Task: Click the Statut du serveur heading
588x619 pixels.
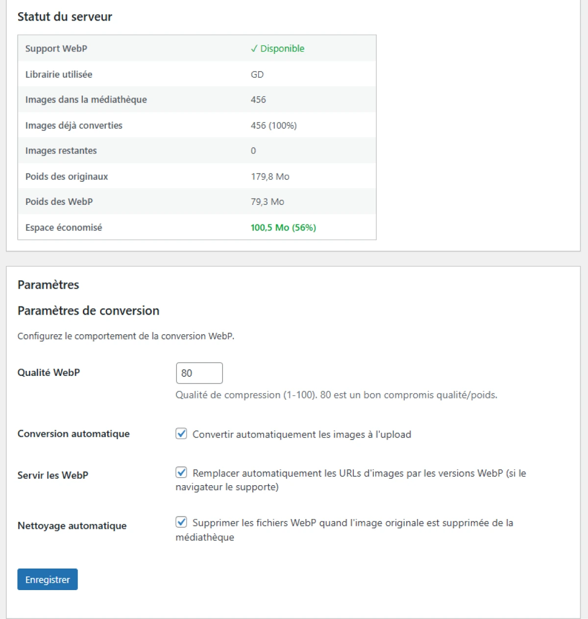Action: click(x=65, y=17)
